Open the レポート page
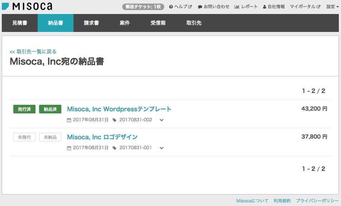 [x=246, y=7]
